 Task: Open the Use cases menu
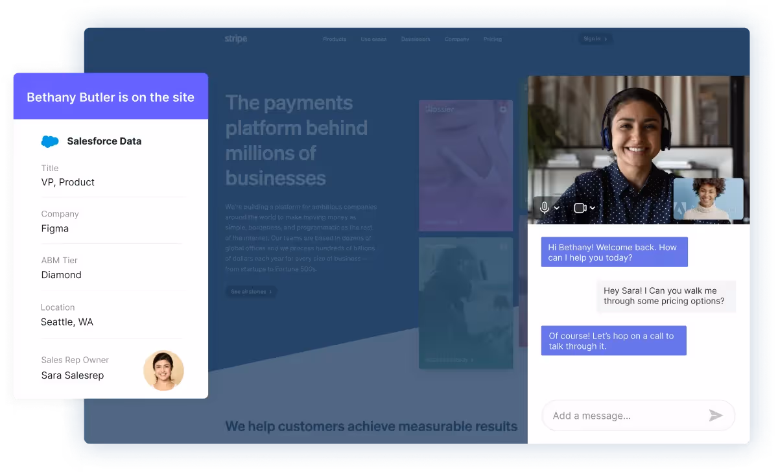(x=373, y=40)
